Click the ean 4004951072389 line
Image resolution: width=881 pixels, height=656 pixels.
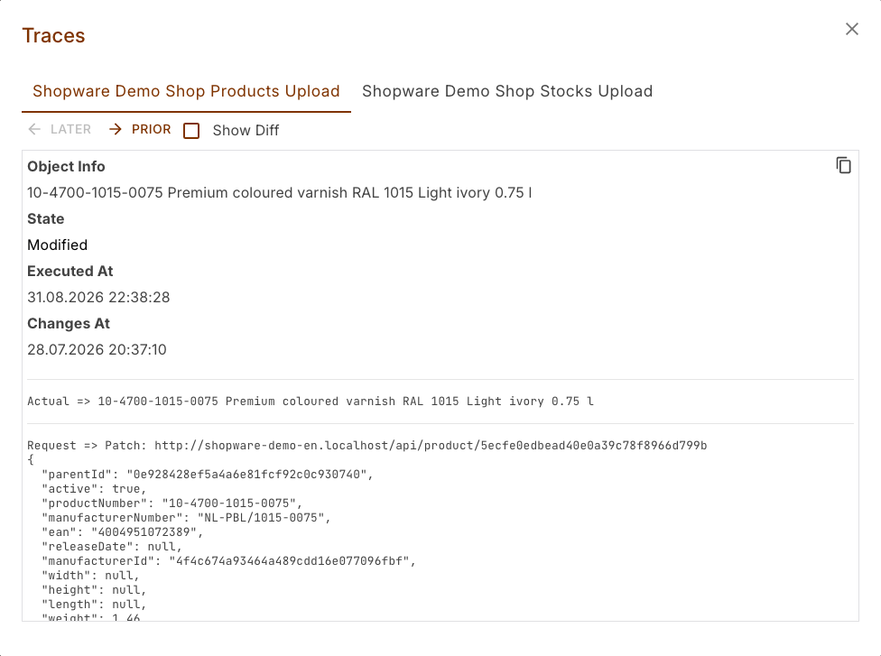click(122, 532)
